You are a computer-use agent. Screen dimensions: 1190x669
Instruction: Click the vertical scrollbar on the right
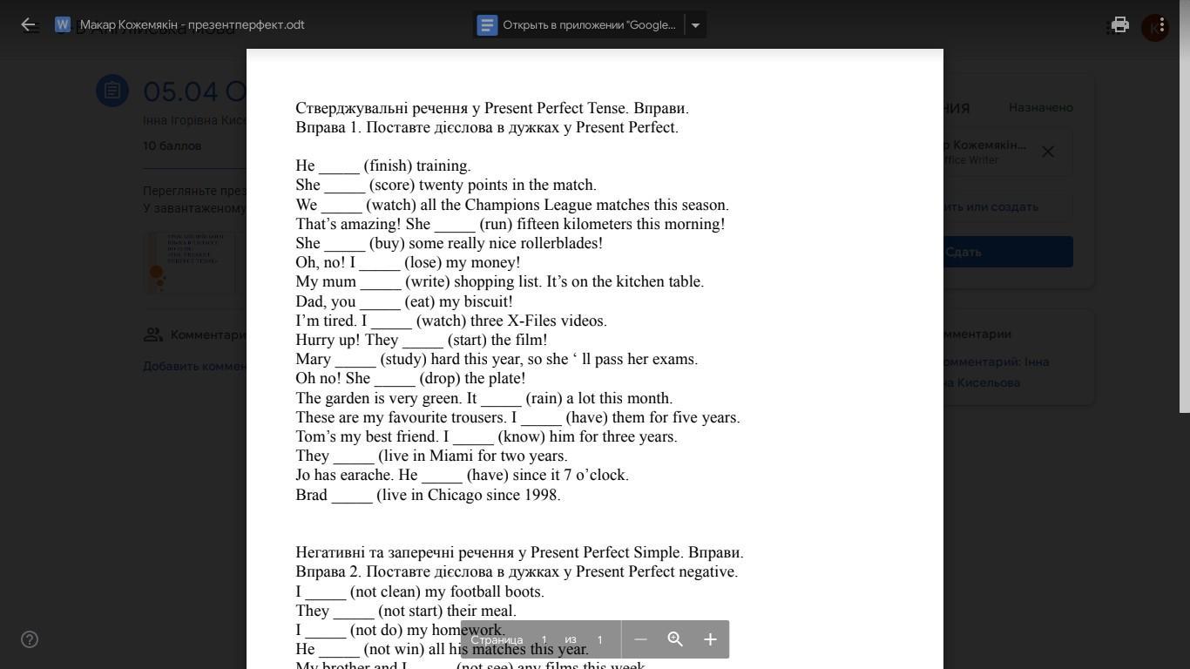coord(1185,206)
